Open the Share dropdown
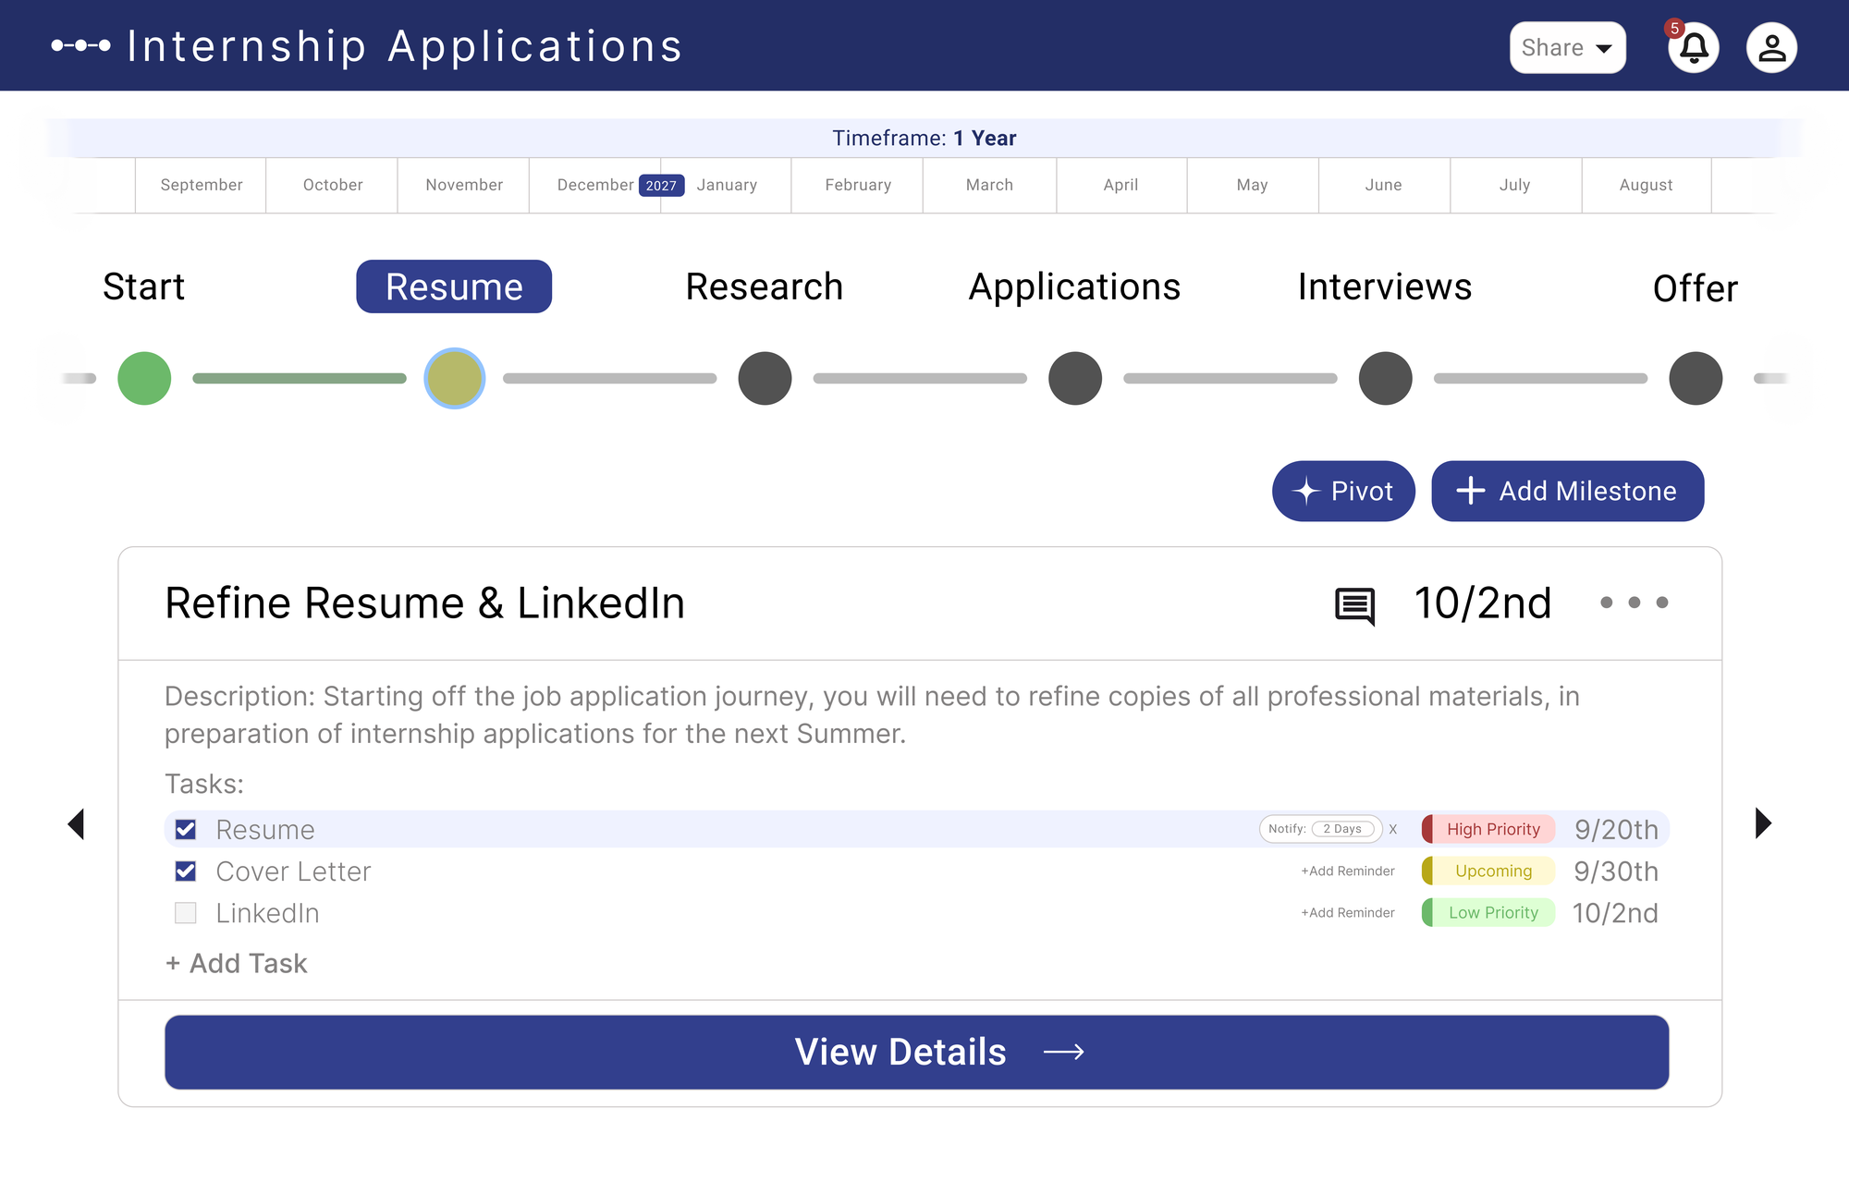The width and height of the screenshot is (1849, 1194). pyautogui.click(x=1567, y=47)
